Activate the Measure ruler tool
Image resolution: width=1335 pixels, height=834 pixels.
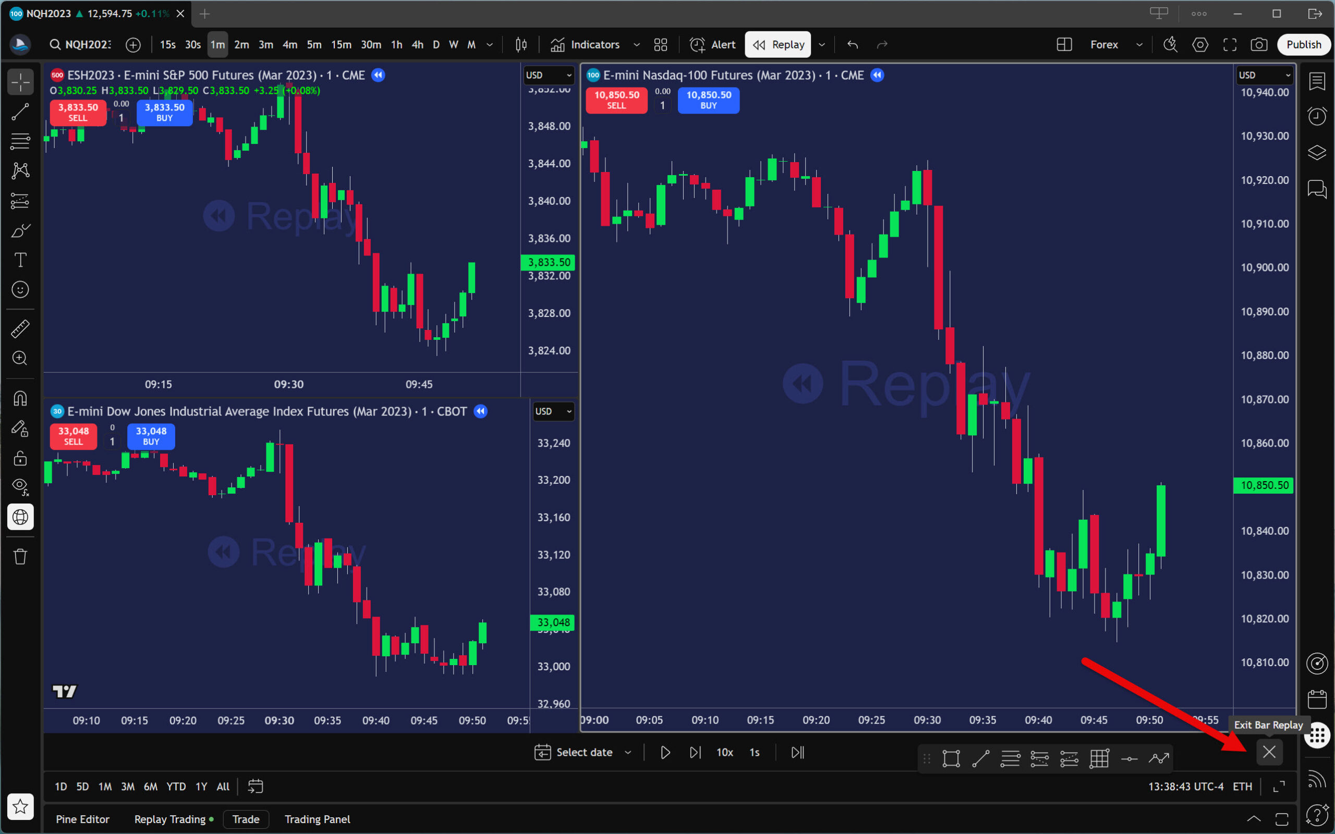point(20,329)
